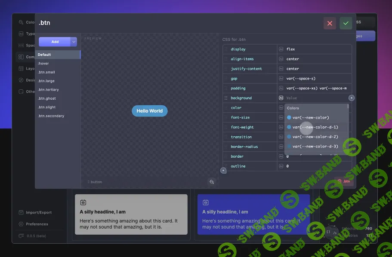Image resolution: width=392 pixels, height=257 pixels.
Task: Click the Components sidebar icon
Action: 21,57
